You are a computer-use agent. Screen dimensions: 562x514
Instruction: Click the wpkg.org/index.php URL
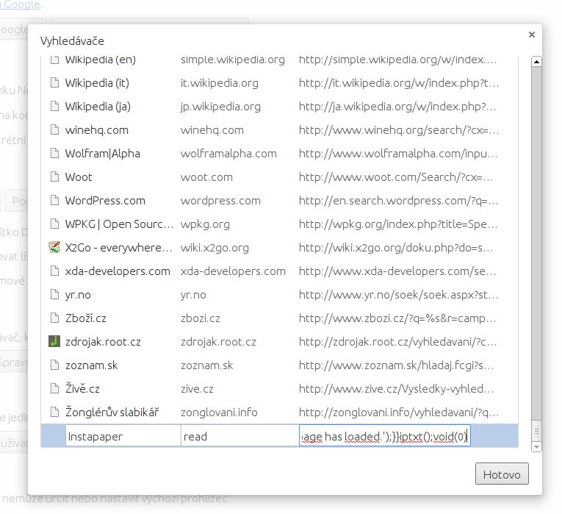click(398, 224)
